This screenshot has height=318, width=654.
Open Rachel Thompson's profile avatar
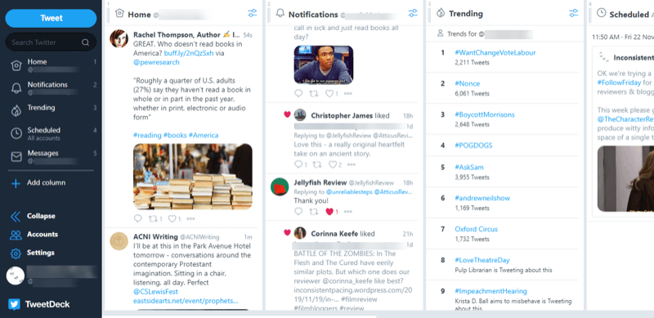click(119, 38)
